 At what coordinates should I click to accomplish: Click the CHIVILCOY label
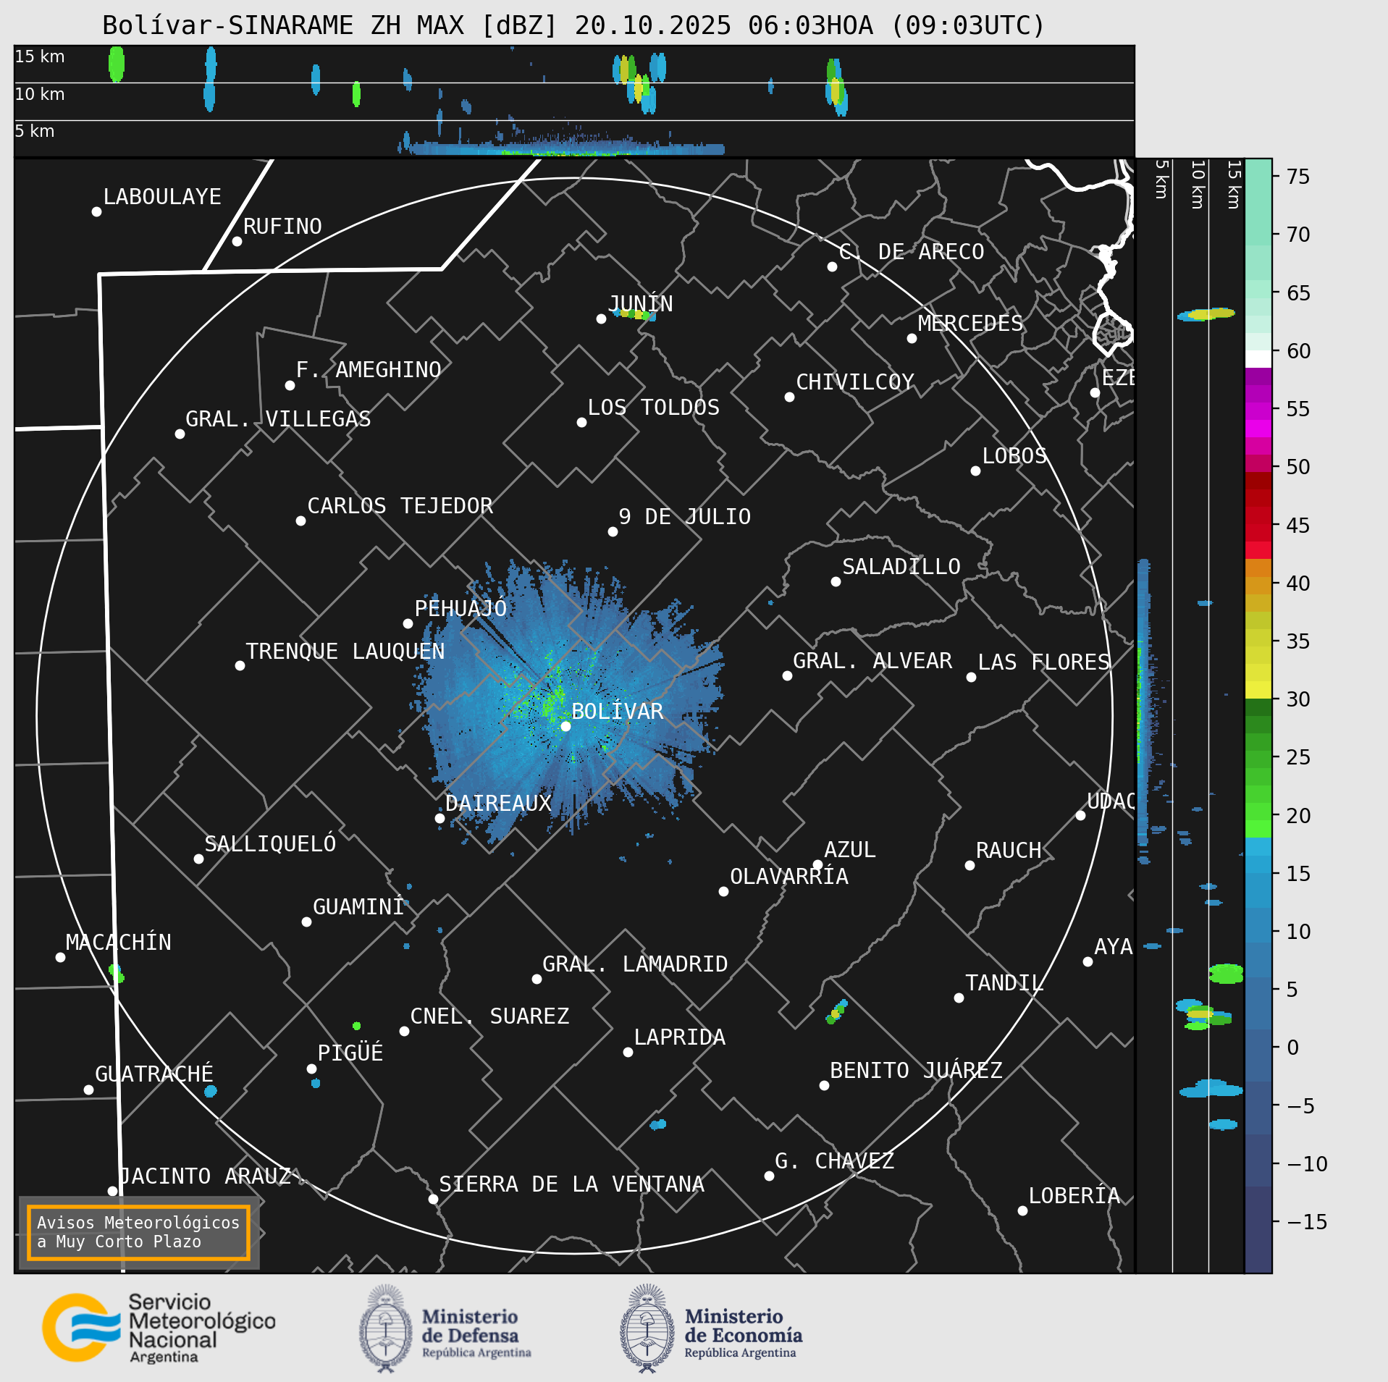coord(855,382)
